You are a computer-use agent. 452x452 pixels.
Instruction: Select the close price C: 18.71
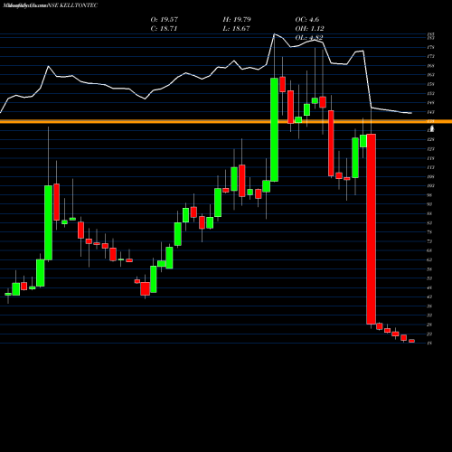[164, 28]
